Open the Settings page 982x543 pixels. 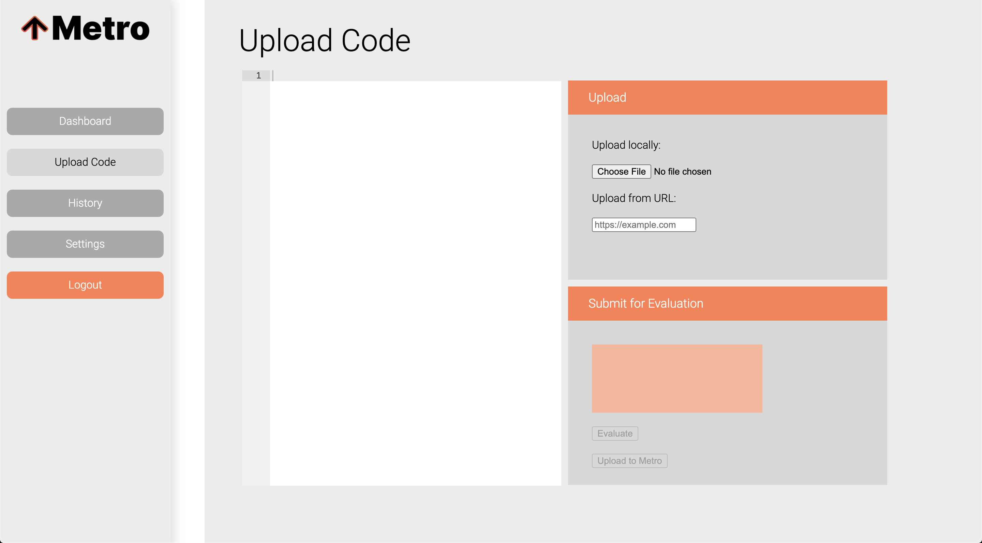coord(85,244)
